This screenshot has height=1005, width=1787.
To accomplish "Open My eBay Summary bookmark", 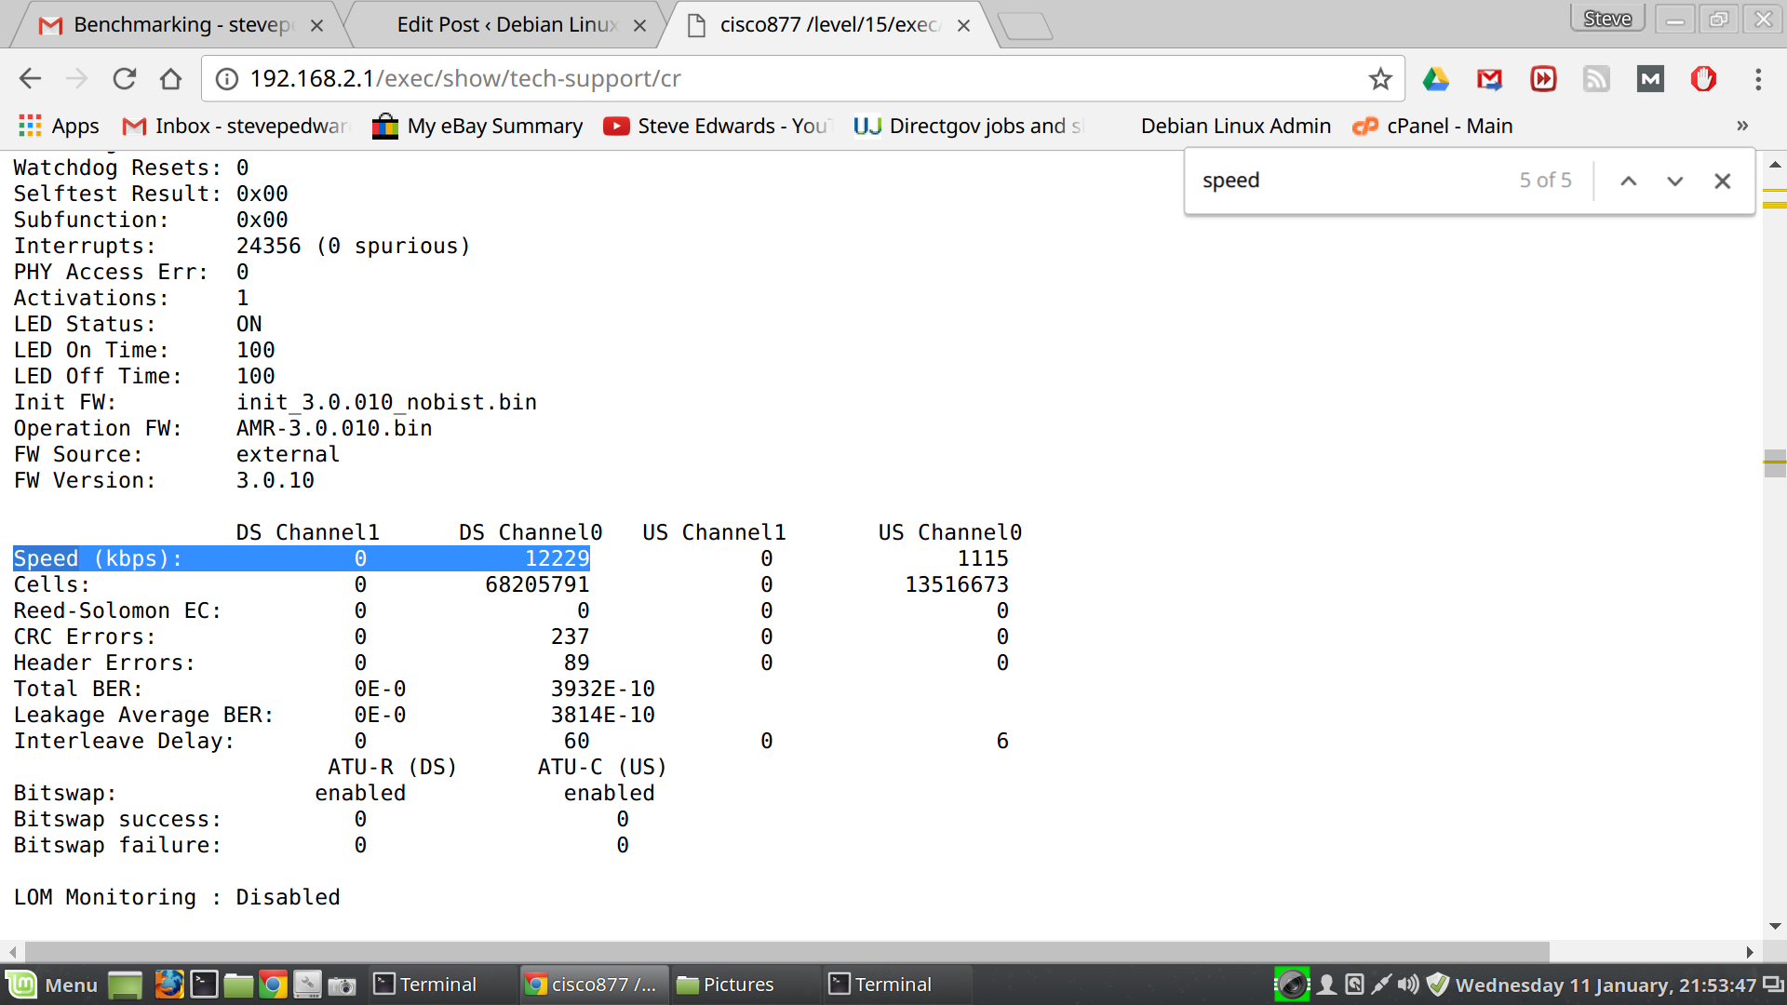I will tap(477, 126).
